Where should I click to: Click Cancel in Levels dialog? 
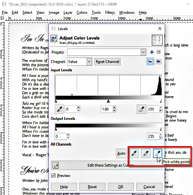pyautogui.click(x=149, y=187)
